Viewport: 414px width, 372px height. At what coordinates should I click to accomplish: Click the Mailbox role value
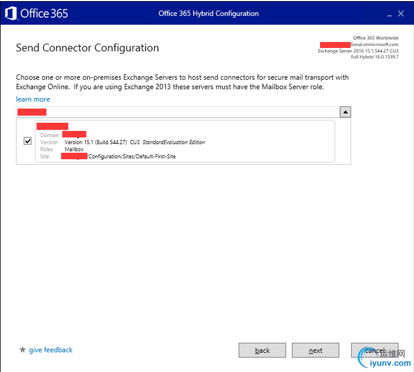[74, 149]
